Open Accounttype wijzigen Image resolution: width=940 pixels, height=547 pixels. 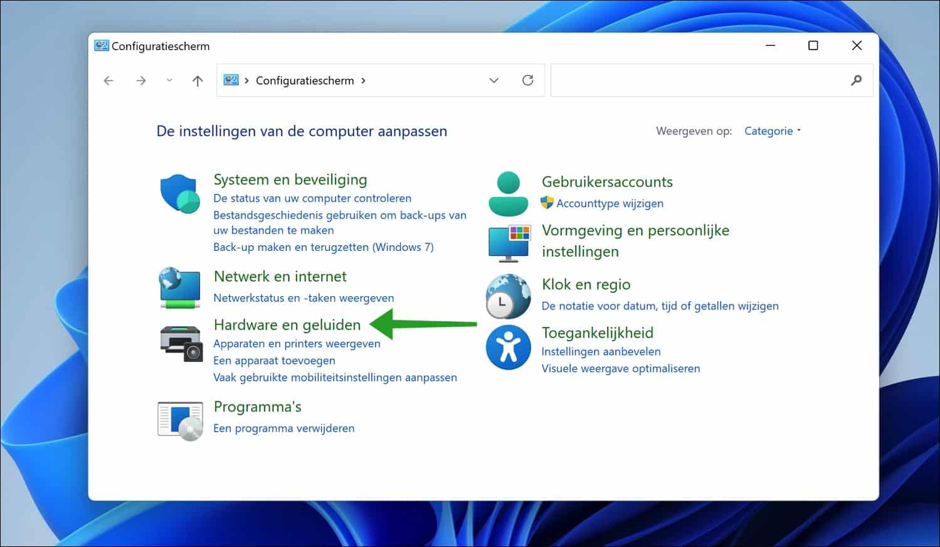point(610,203)
